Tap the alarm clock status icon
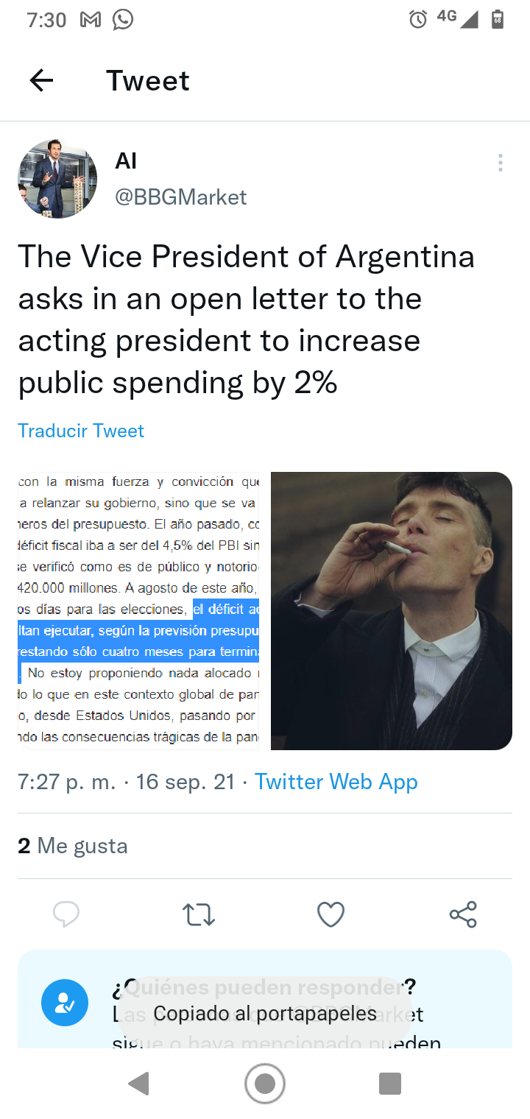 point(418,20)
